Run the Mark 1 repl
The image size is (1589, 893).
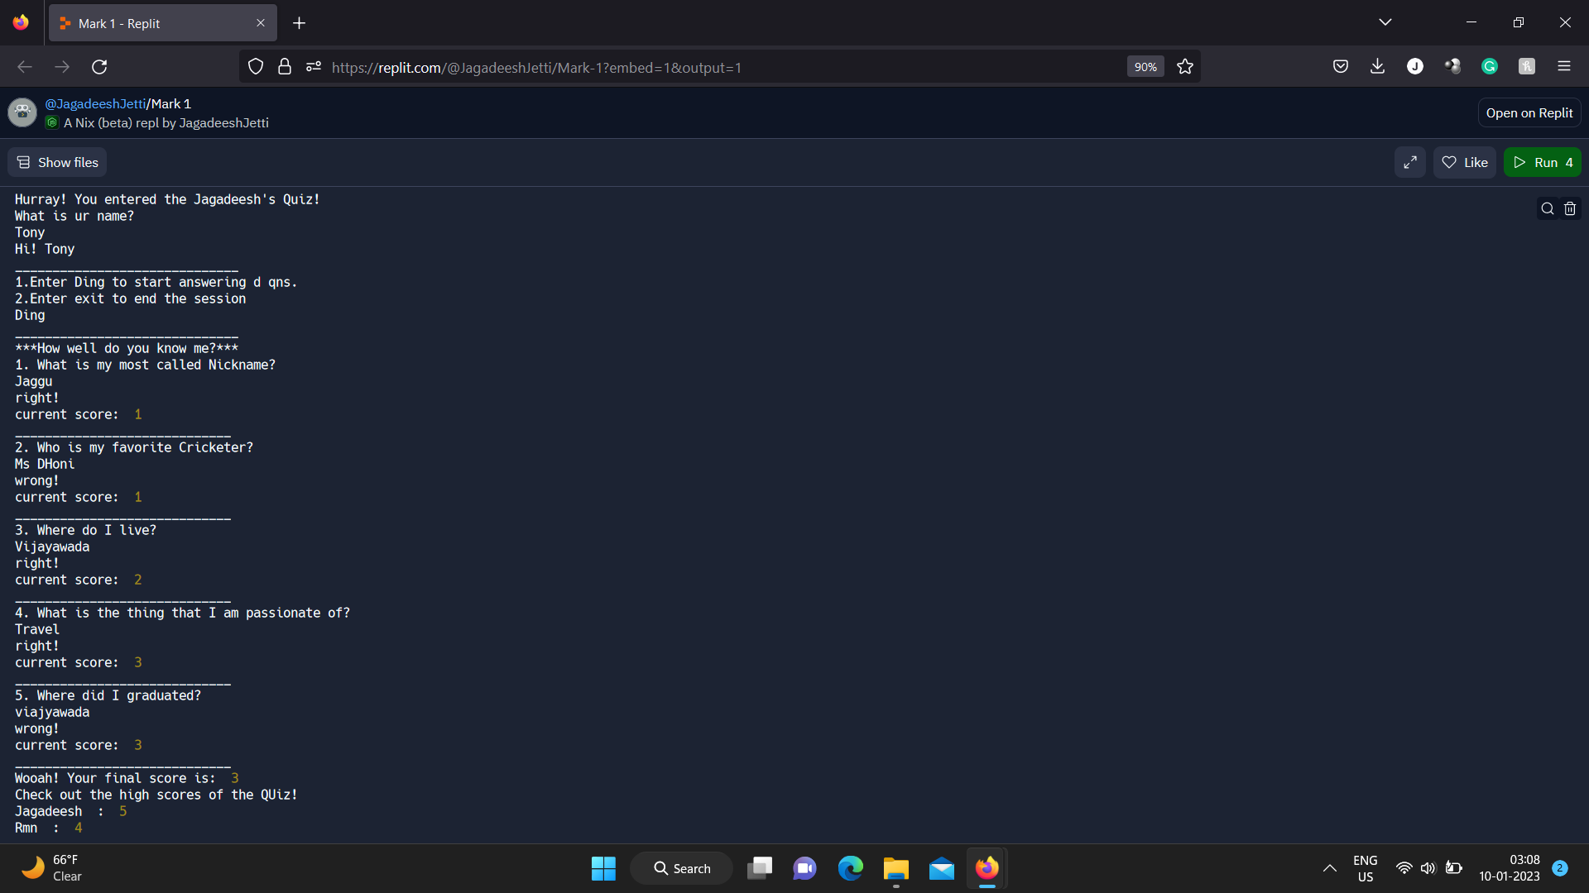click(x=1542, y=162)
